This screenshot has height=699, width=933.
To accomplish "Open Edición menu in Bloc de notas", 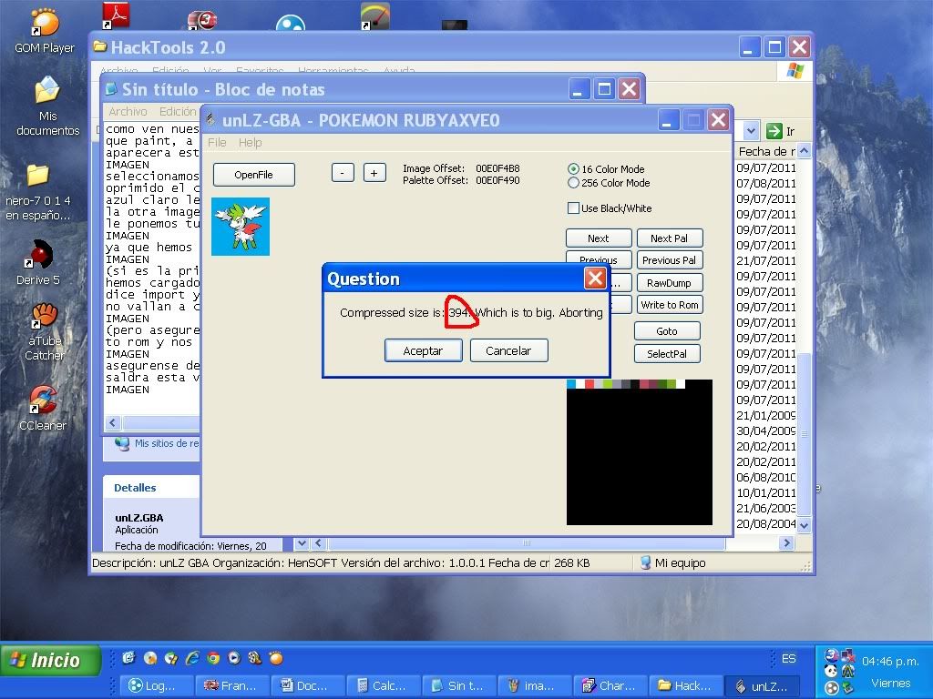I will click(x=178, y=111).
